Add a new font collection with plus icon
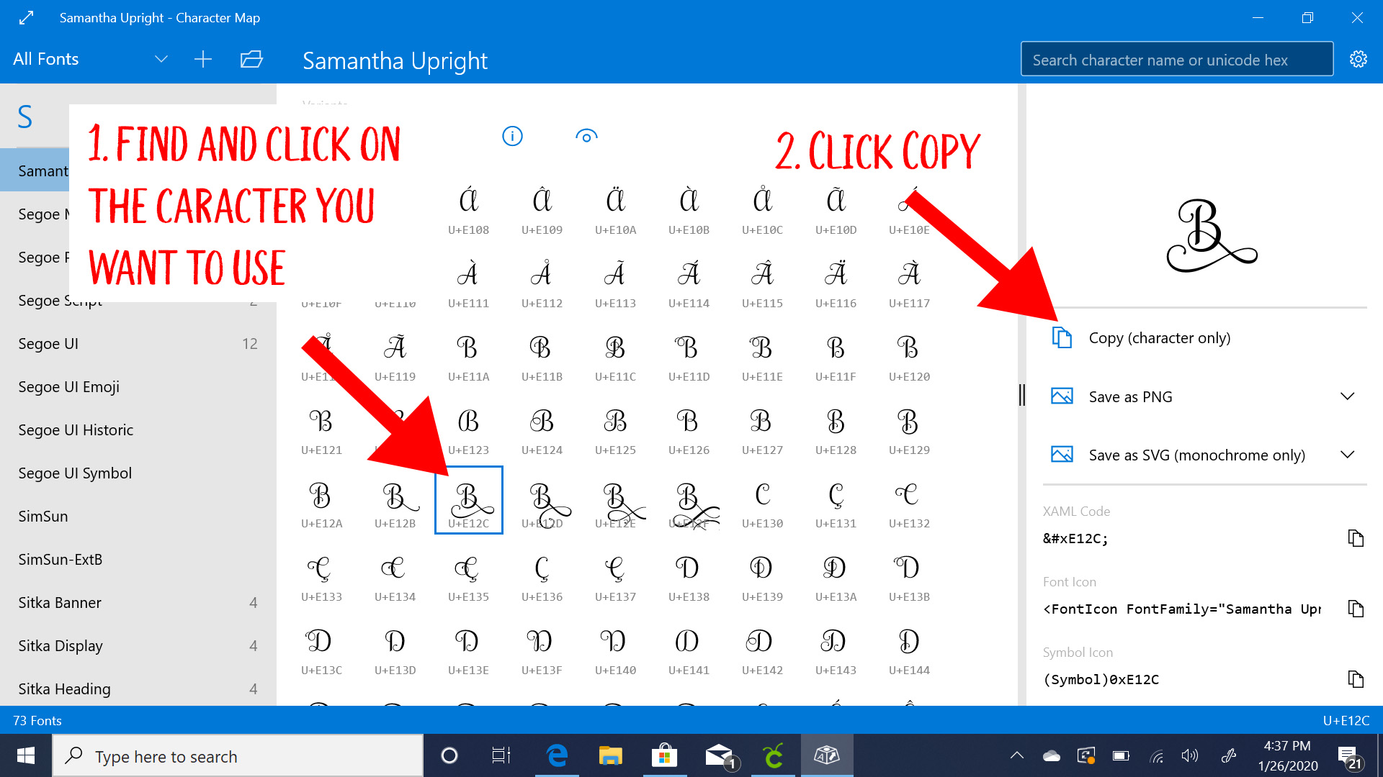 point(203,59)
